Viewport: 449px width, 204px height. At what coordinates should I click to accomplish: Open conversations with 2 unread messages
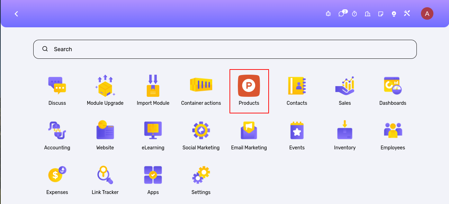pyautogui.click(x=342, y=14)
